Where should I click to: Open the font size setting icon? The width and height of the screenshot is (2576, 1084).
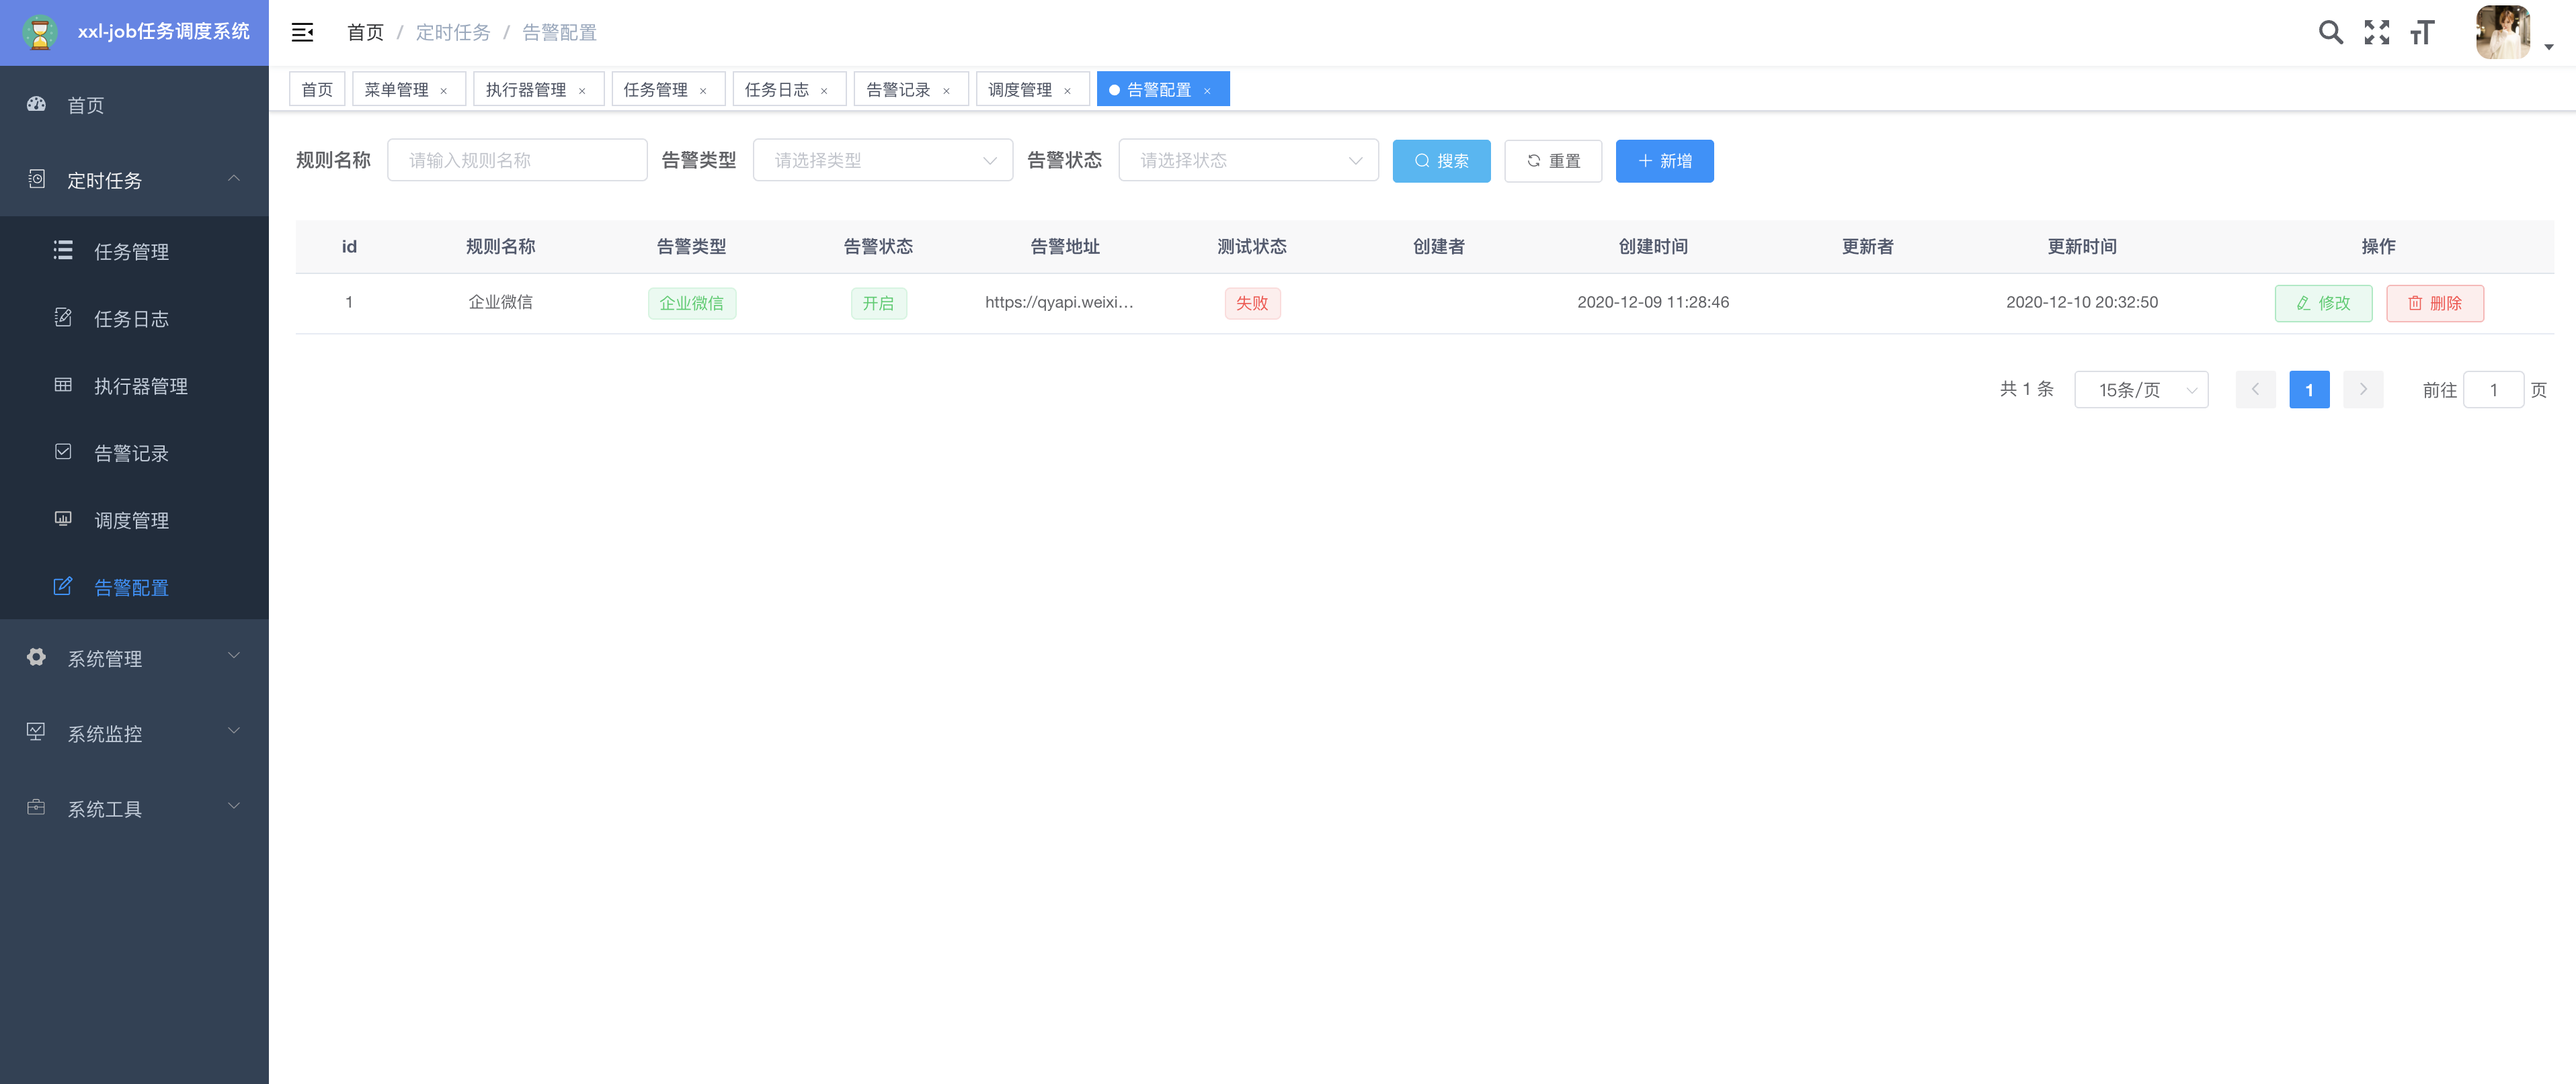point(2421,33)
